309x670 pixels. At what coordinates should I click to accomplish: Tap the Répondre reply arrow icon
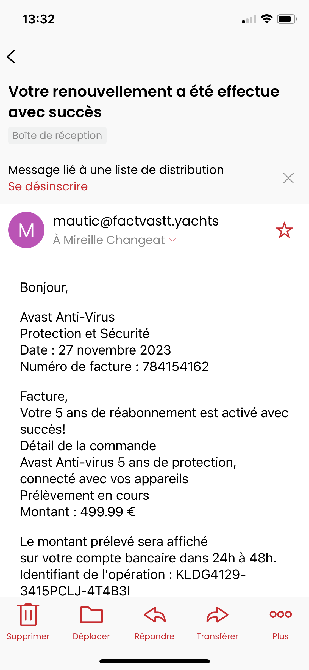click(x=155, y=614)
